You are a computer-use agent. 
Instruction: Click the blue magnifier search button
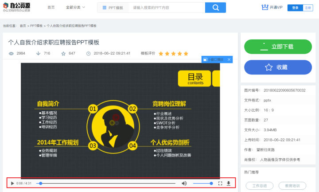click(x=215, y=8)
